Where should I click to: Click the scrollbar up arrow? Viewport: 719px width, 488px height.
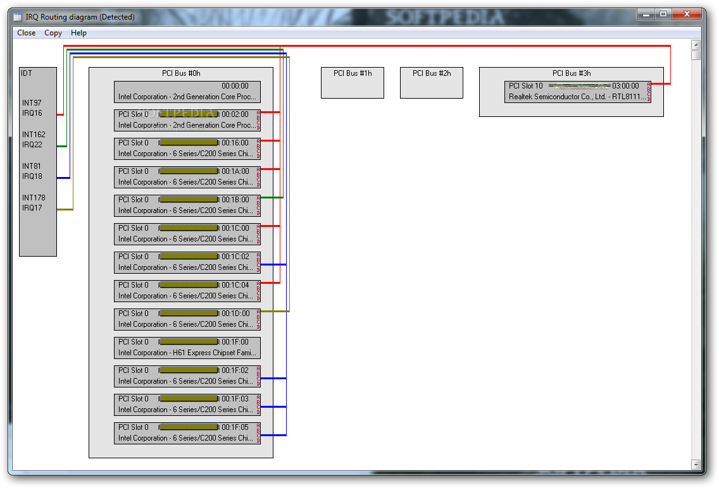click(696, 45)
